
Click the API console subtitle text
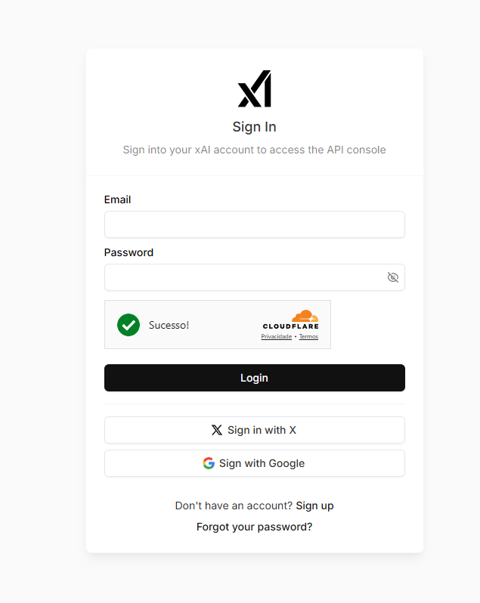coord(254,150)
